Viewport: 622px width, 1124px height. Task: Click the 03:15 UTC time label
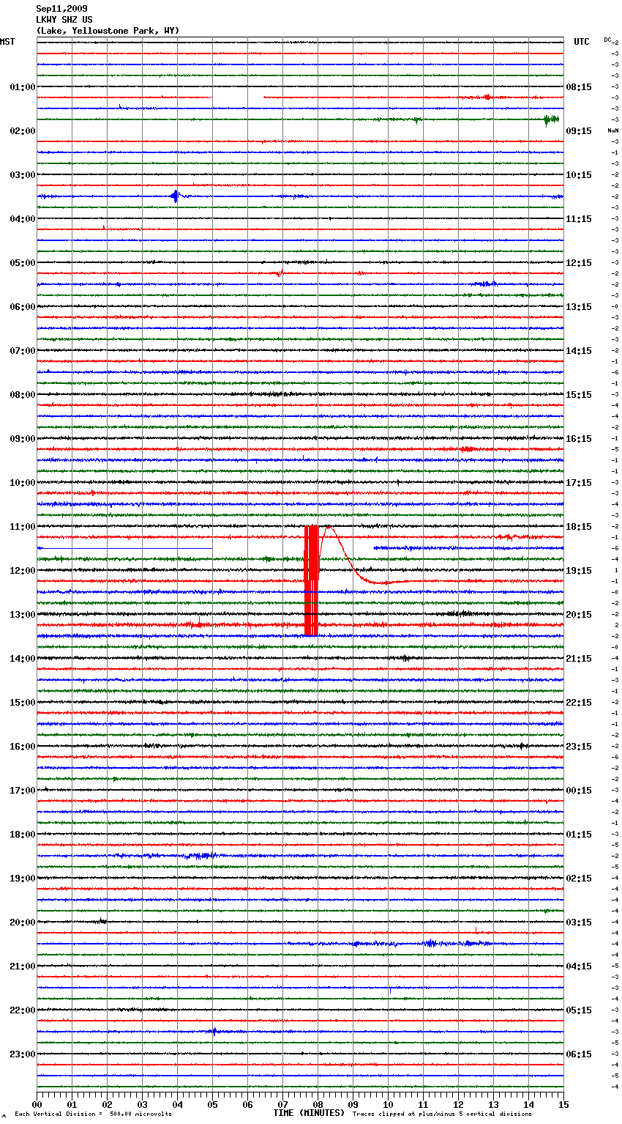579,923
